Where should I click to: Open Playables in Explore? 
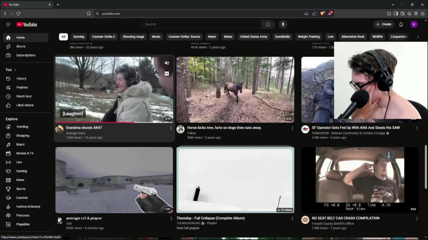tap(25, 224)
